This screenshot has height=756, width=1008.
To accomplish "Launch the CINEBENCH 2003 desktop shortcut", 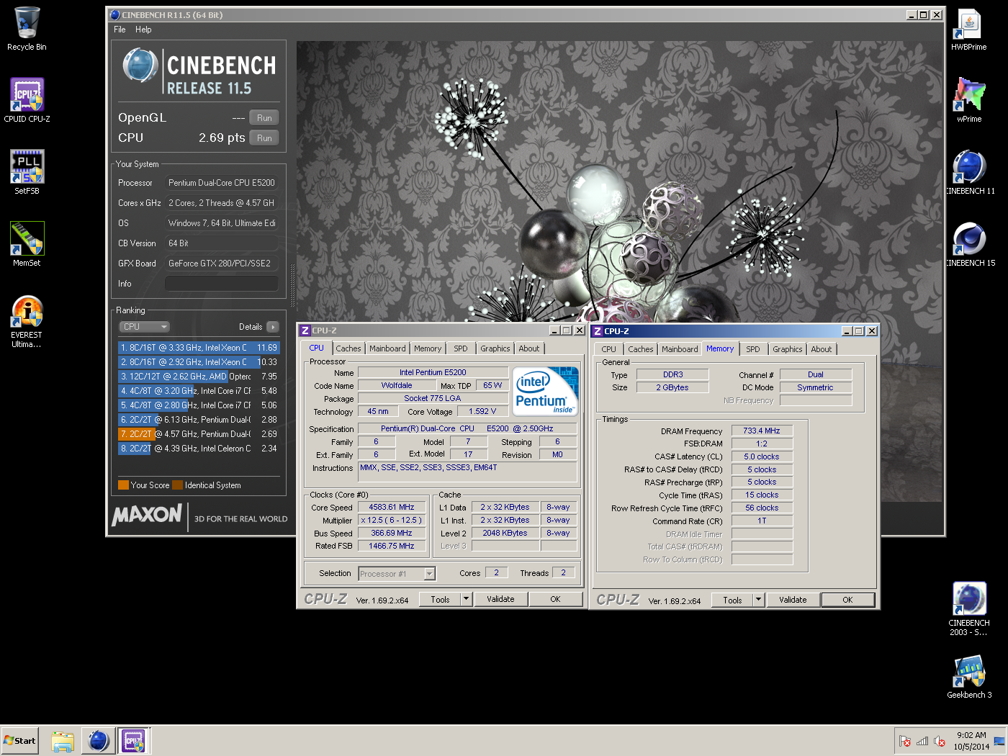I will pyautogui.click(x=969, y=609).
